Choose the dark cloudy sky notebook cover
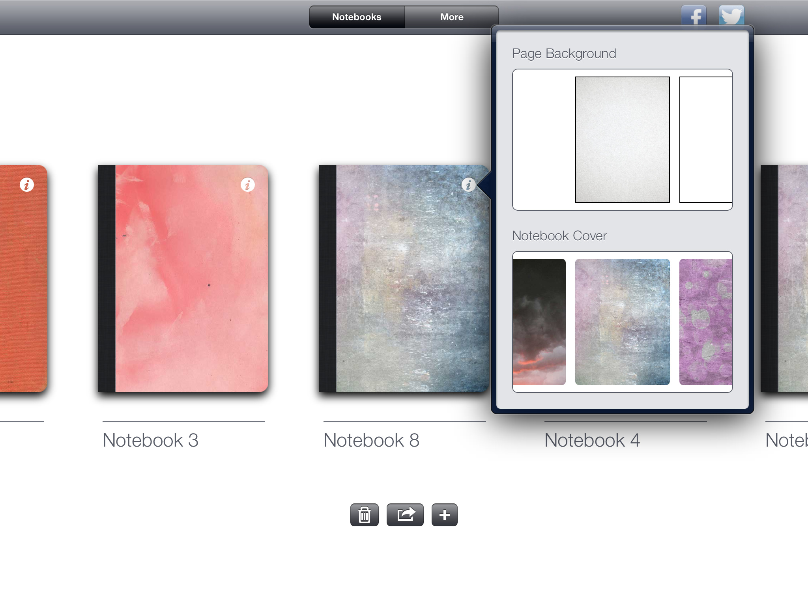 (539, 321)
